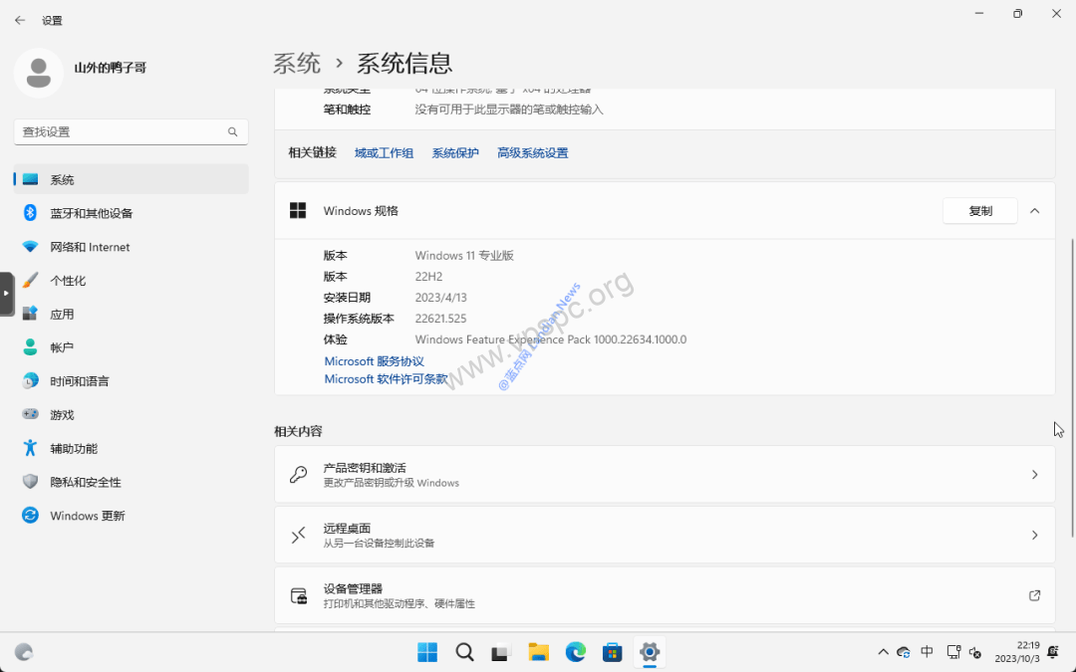Open 产品密钥和激活

pos(665,475)
